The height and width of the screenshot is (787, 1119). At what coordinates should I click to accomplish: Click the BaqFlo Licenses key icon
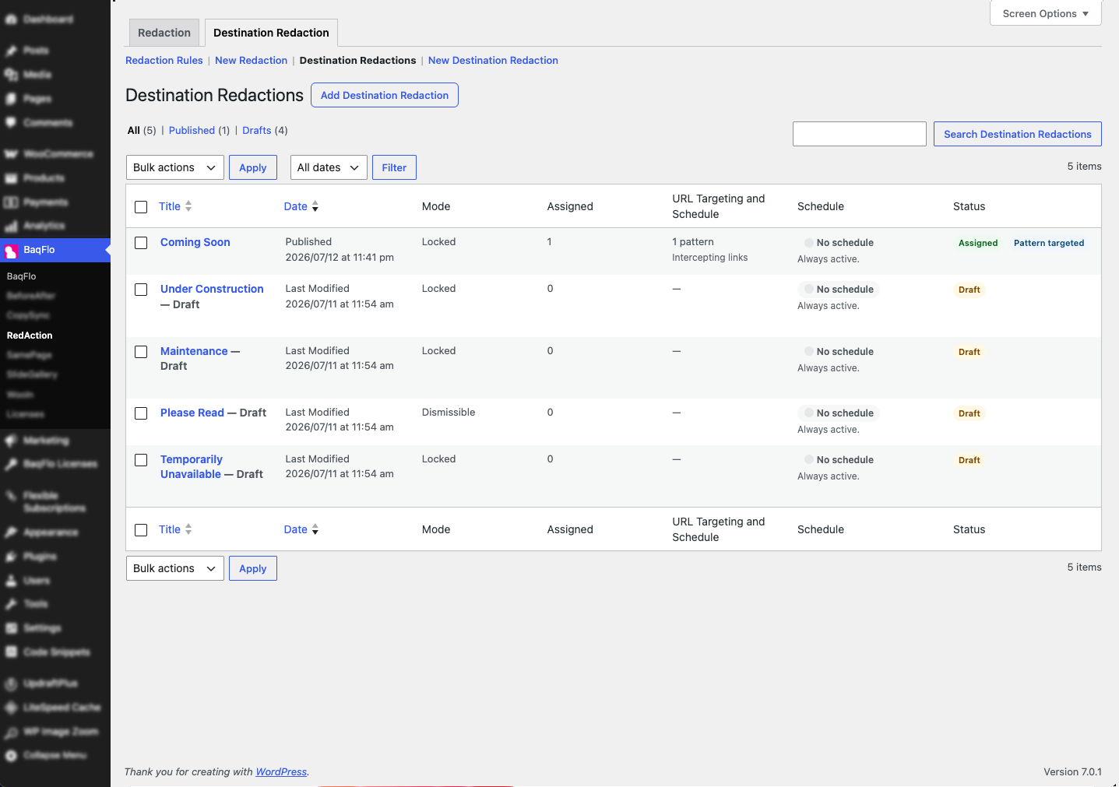click(x=12, y=464)
